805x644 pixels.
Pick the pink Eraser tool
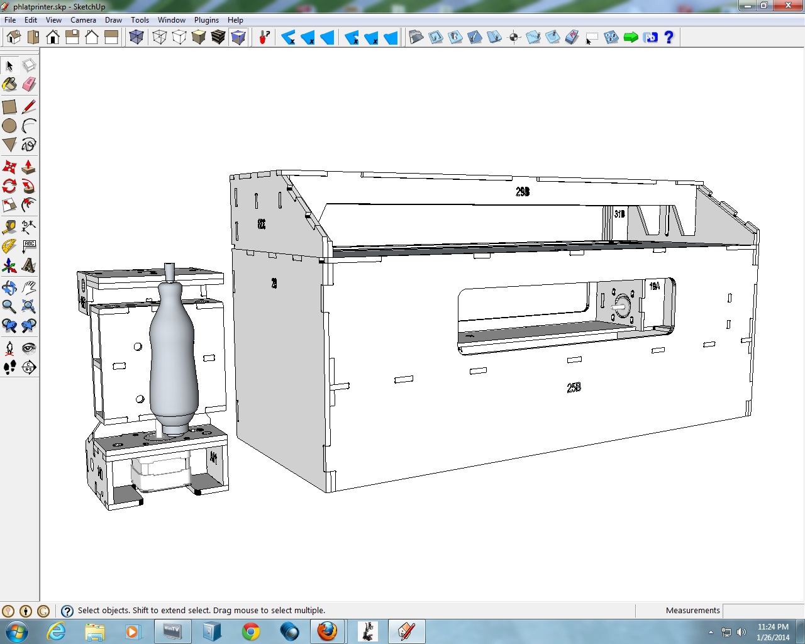pyautogui.click(x=29, y=84)
